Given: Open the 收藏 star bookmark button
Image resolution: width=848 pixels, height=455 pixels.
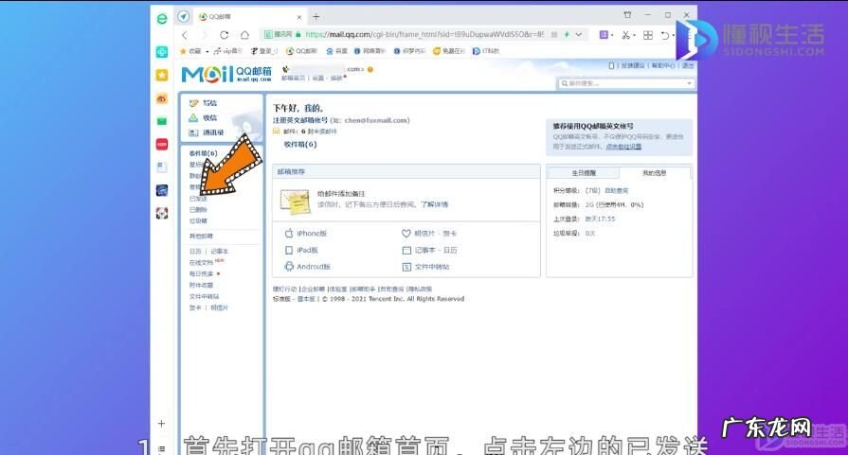Looking at the screenshot, I should point(190,51).
